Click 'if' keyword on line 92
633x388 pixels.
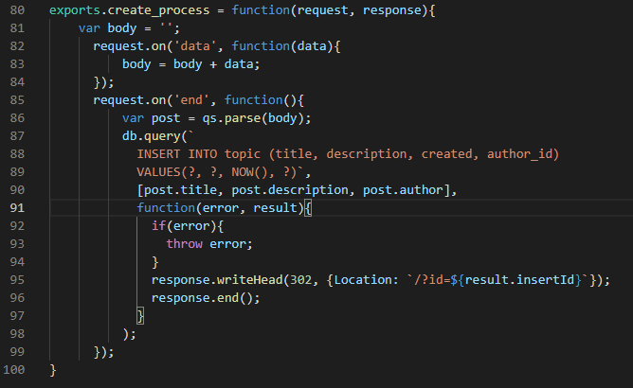tap(158, 226)
